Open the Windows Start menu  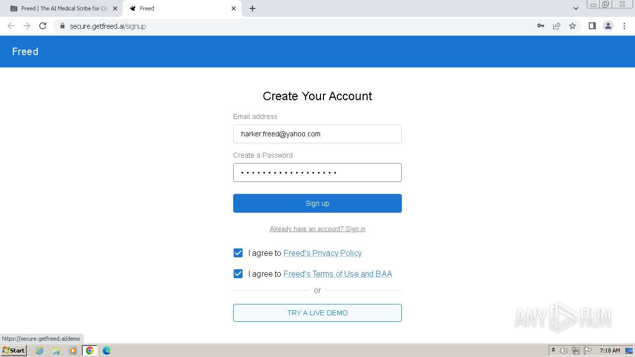click(13, 351)
